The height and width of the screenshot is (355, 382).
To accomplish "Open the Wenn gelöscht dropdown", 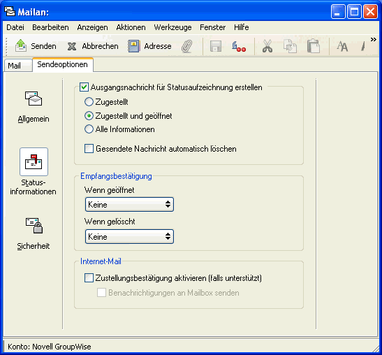I will tap(129, 236).
